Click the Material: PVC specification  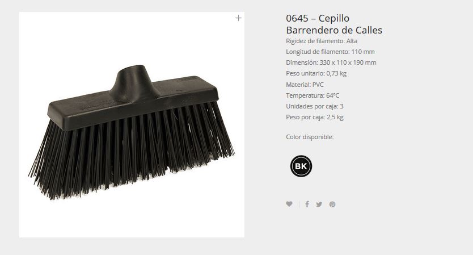point(305,85)
